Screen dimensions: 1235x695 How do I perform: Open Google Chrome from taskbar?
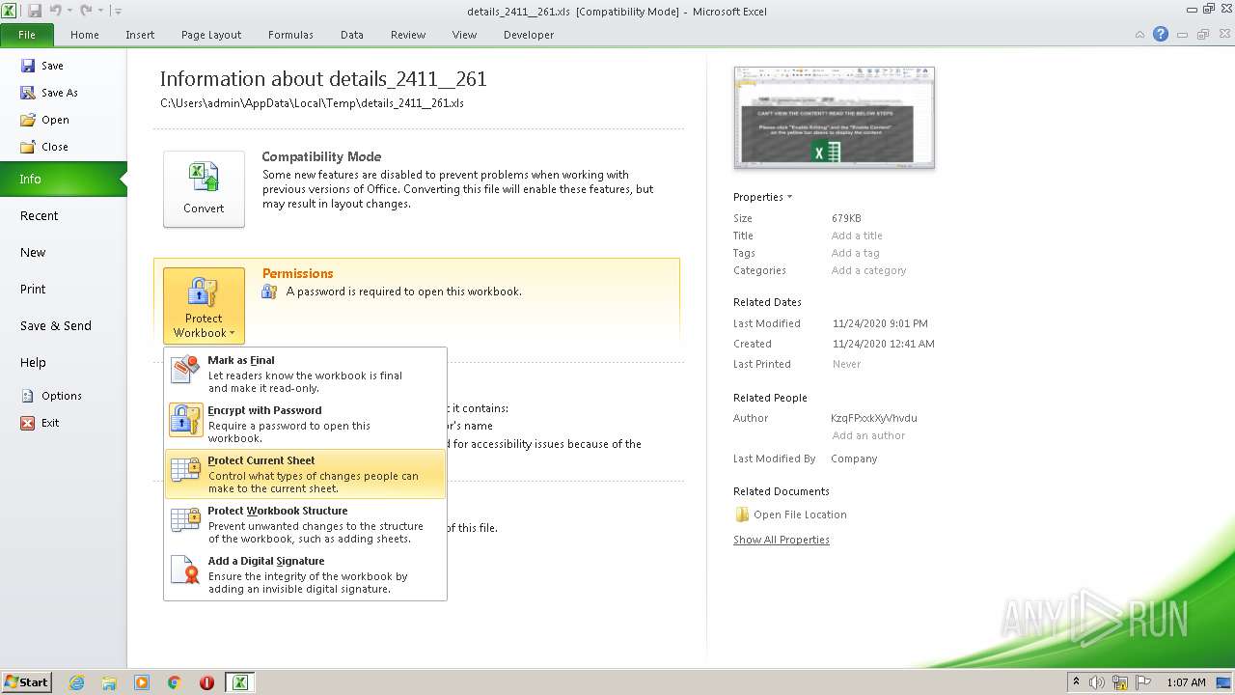[175, 682]
